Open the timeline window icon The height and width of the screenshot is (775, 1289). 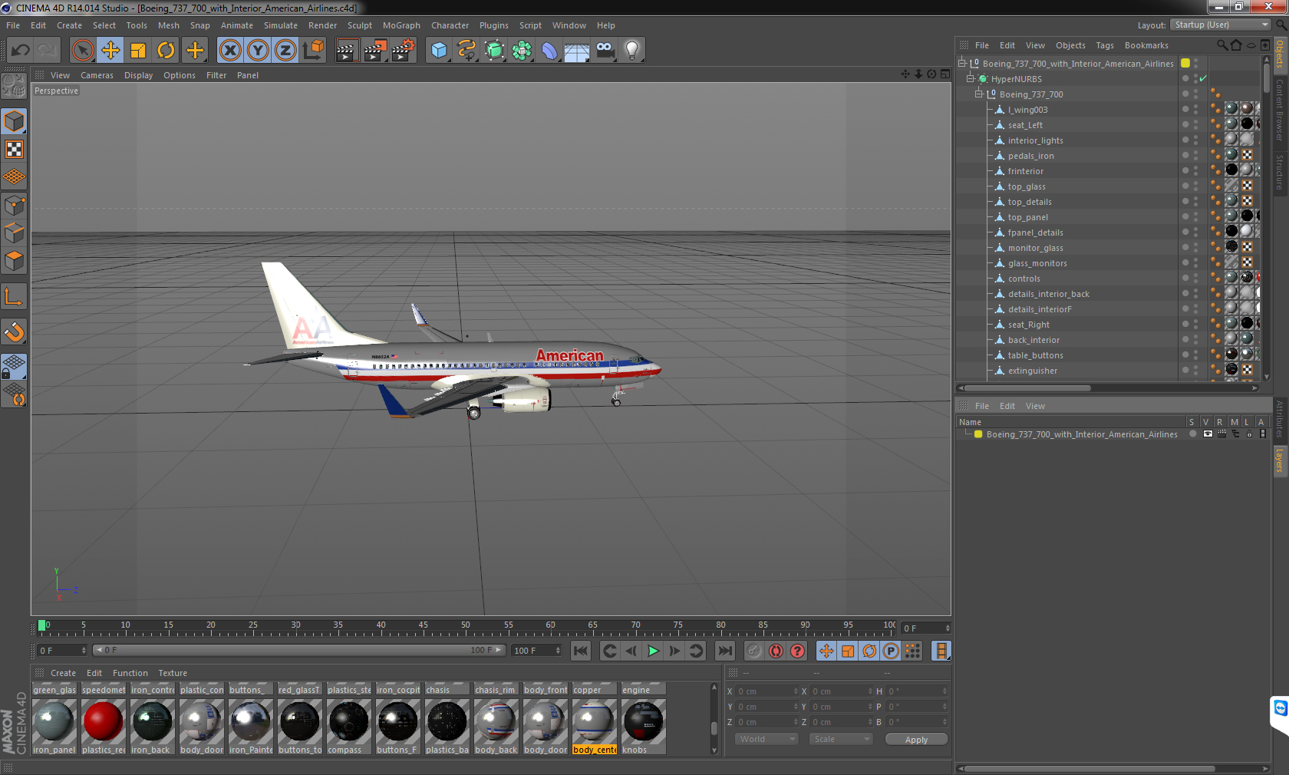941,651
